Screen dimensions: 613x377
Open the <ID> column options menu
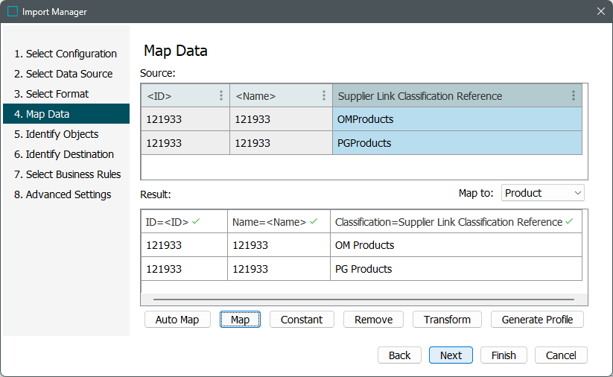pos(221,95)
